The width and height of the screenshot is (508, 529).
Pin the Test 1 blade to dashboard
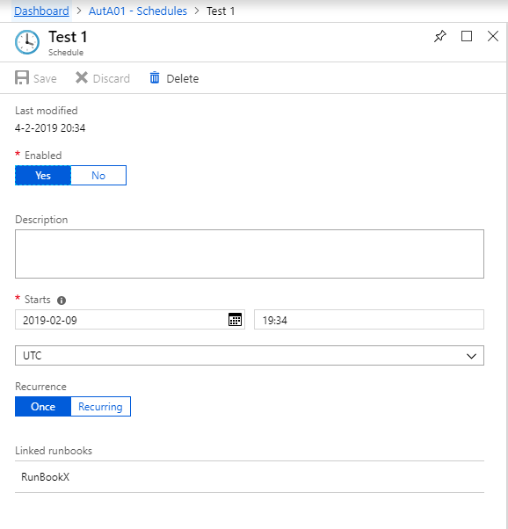pyautogui.click(x=440, y=36)
